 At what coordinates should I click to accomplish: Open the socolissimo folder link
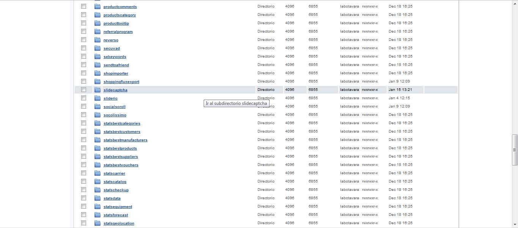pos(115,115)
